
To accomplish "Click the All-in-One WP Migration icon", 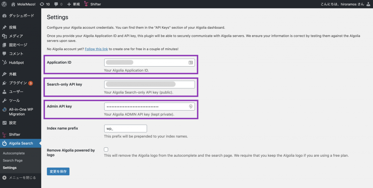I will pos(4,110).
